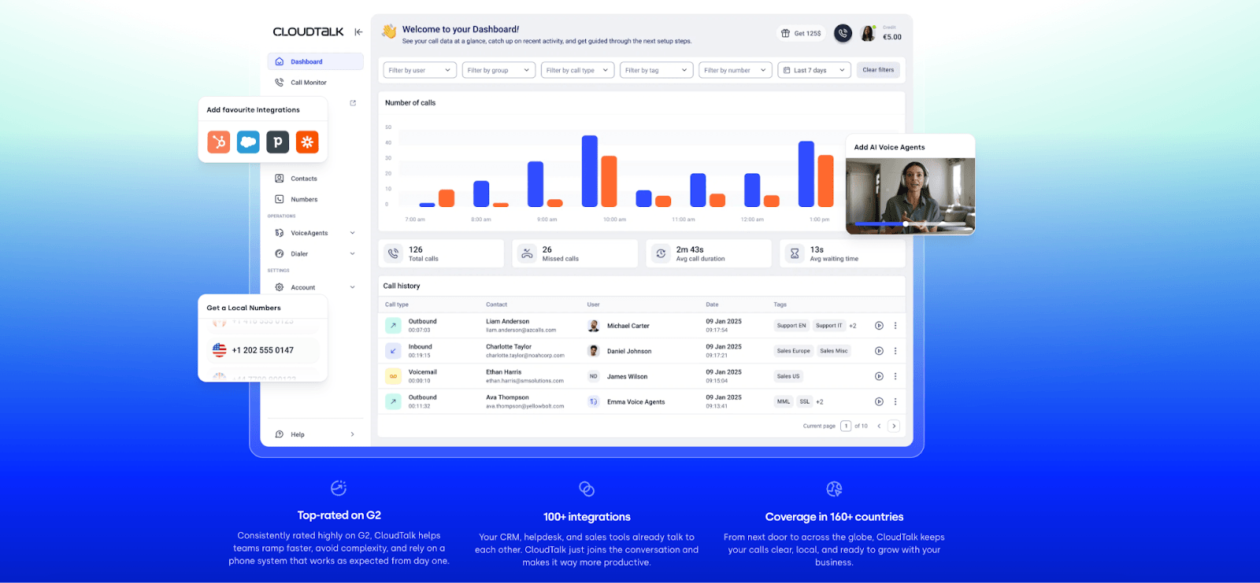Open the Last 7 days date range dropdown

point(814,70)
